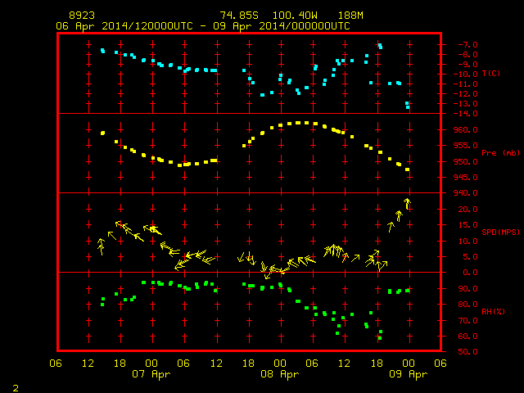Click the date range title text

pos(203,26)
